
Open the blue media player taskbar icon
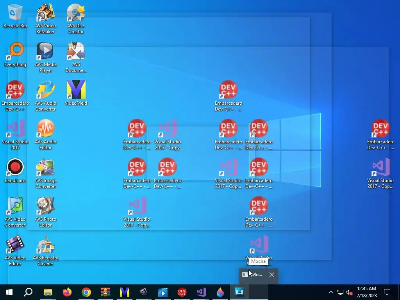163,292
